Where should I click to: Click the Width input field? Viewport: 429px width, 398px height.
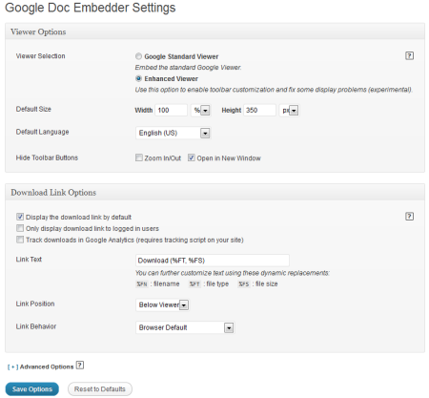(x=171, y=110)
